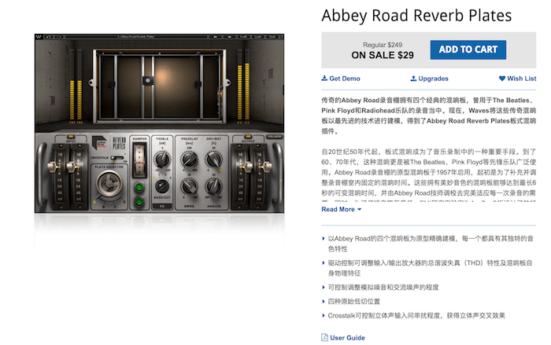Image resolution: width=551 pixels, height=345 pixels.
Task: Click the plugin toolbar undo button
Action: point(49,36)
